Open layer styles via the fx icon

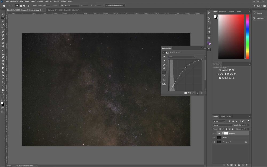coord(228,165)
